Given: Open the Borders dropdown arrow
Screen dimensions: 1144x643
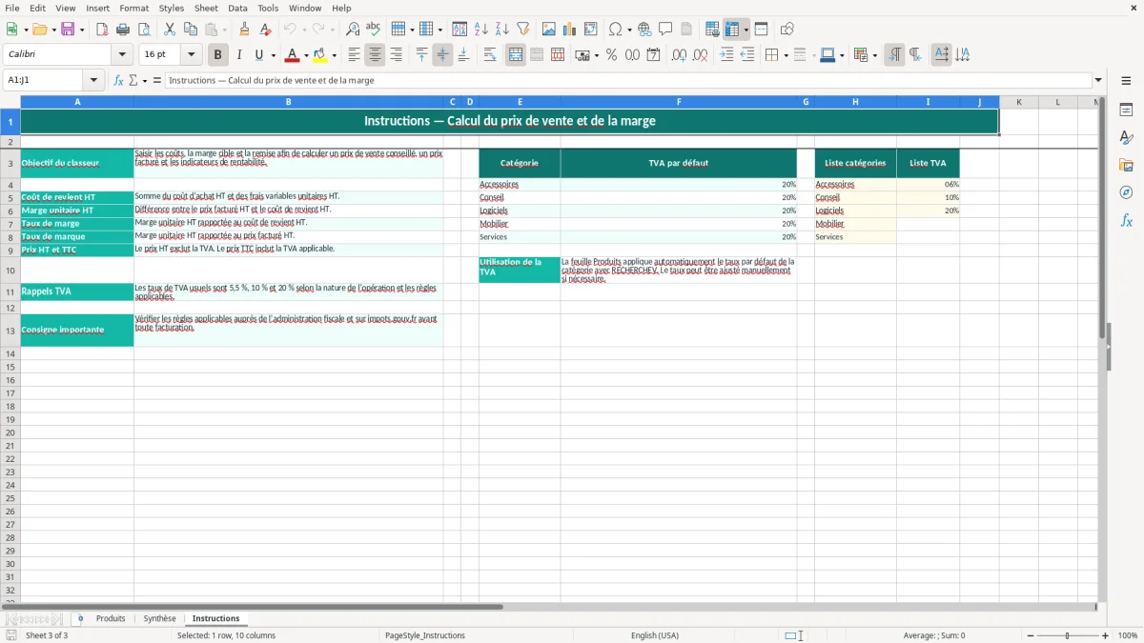Looking at the screenshot, I should [x=786, y=55].
